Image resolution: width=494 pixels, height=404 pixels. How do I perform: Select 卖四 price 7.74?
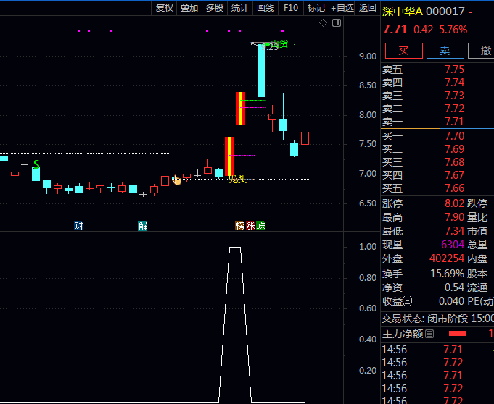pos(454,83)
